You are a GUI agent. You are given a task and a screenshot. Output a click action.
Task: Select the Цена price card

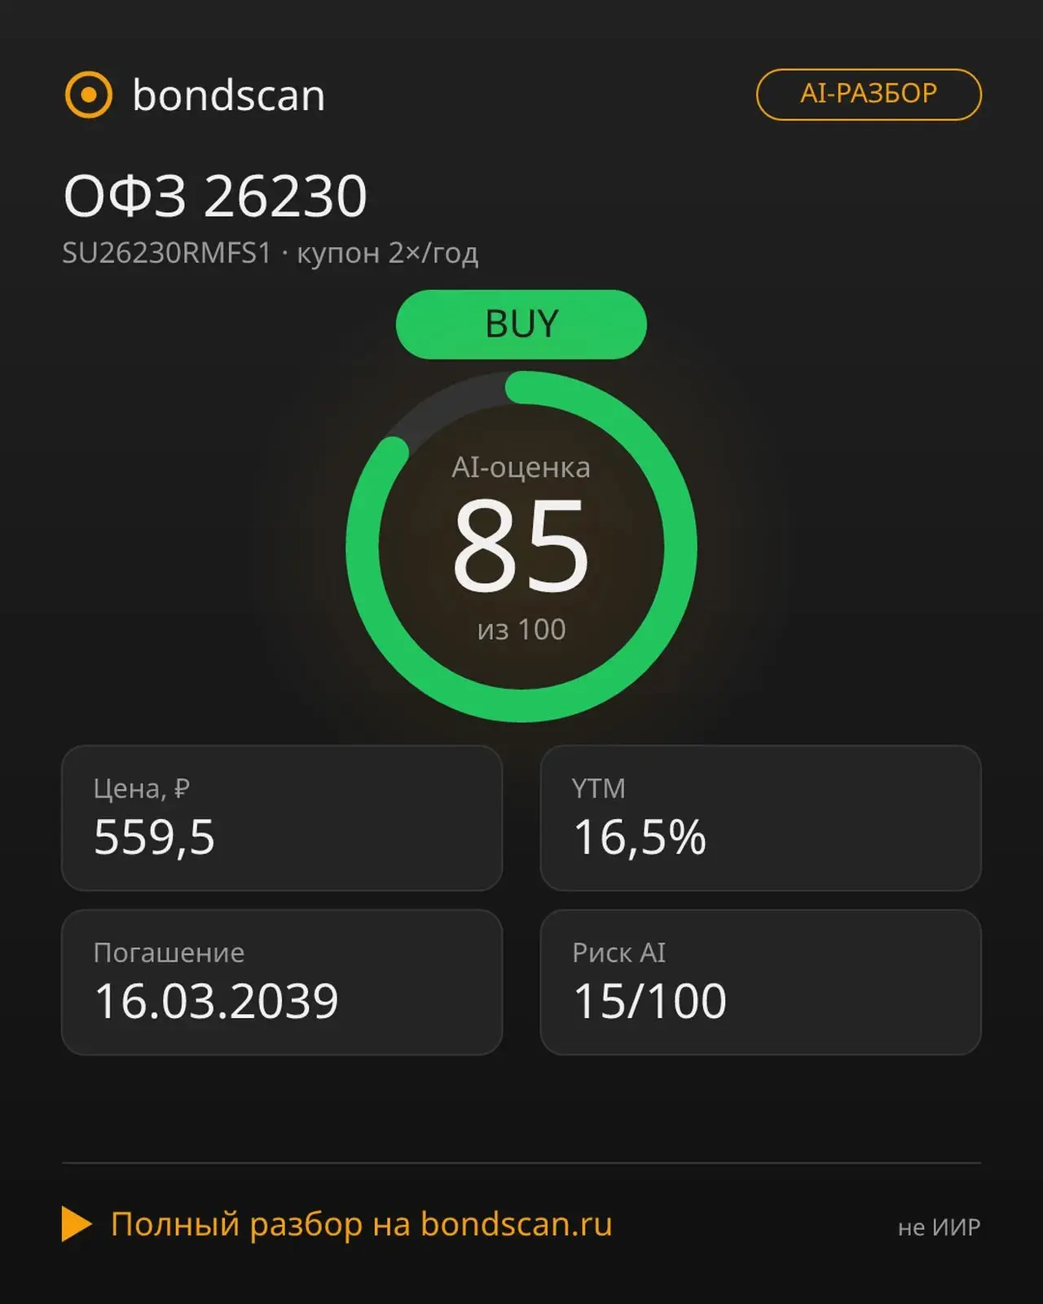coord(282,818)
